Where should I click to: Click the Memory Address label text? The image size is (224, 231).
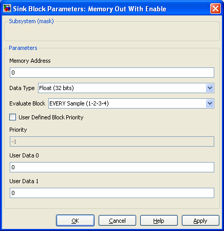pyautogui.click(x=30, y=61)
